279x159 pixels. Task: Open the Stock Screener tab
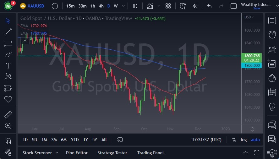(37, 153)
